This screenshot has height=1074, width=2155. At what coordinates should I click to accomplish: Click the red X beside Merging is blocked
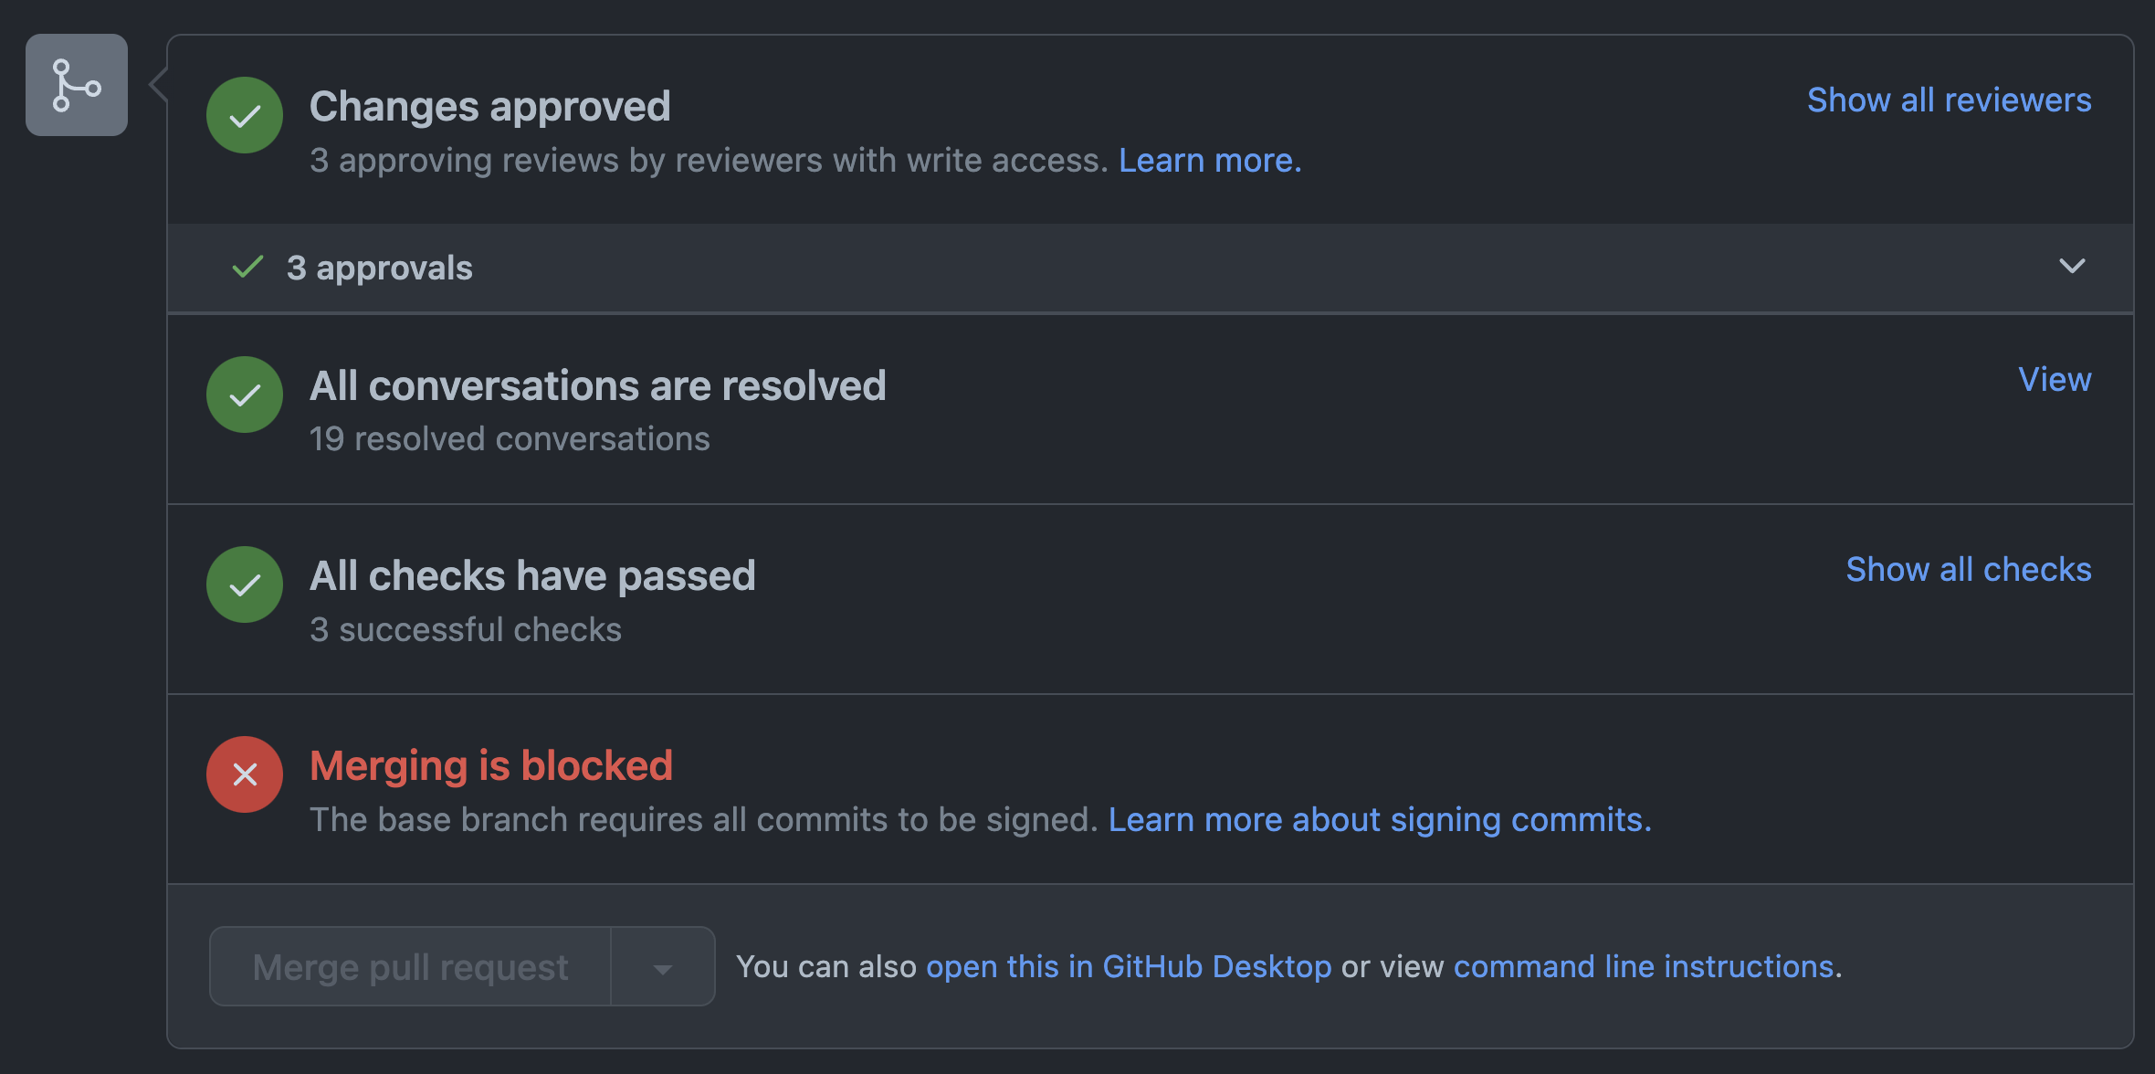coord(244,774)
